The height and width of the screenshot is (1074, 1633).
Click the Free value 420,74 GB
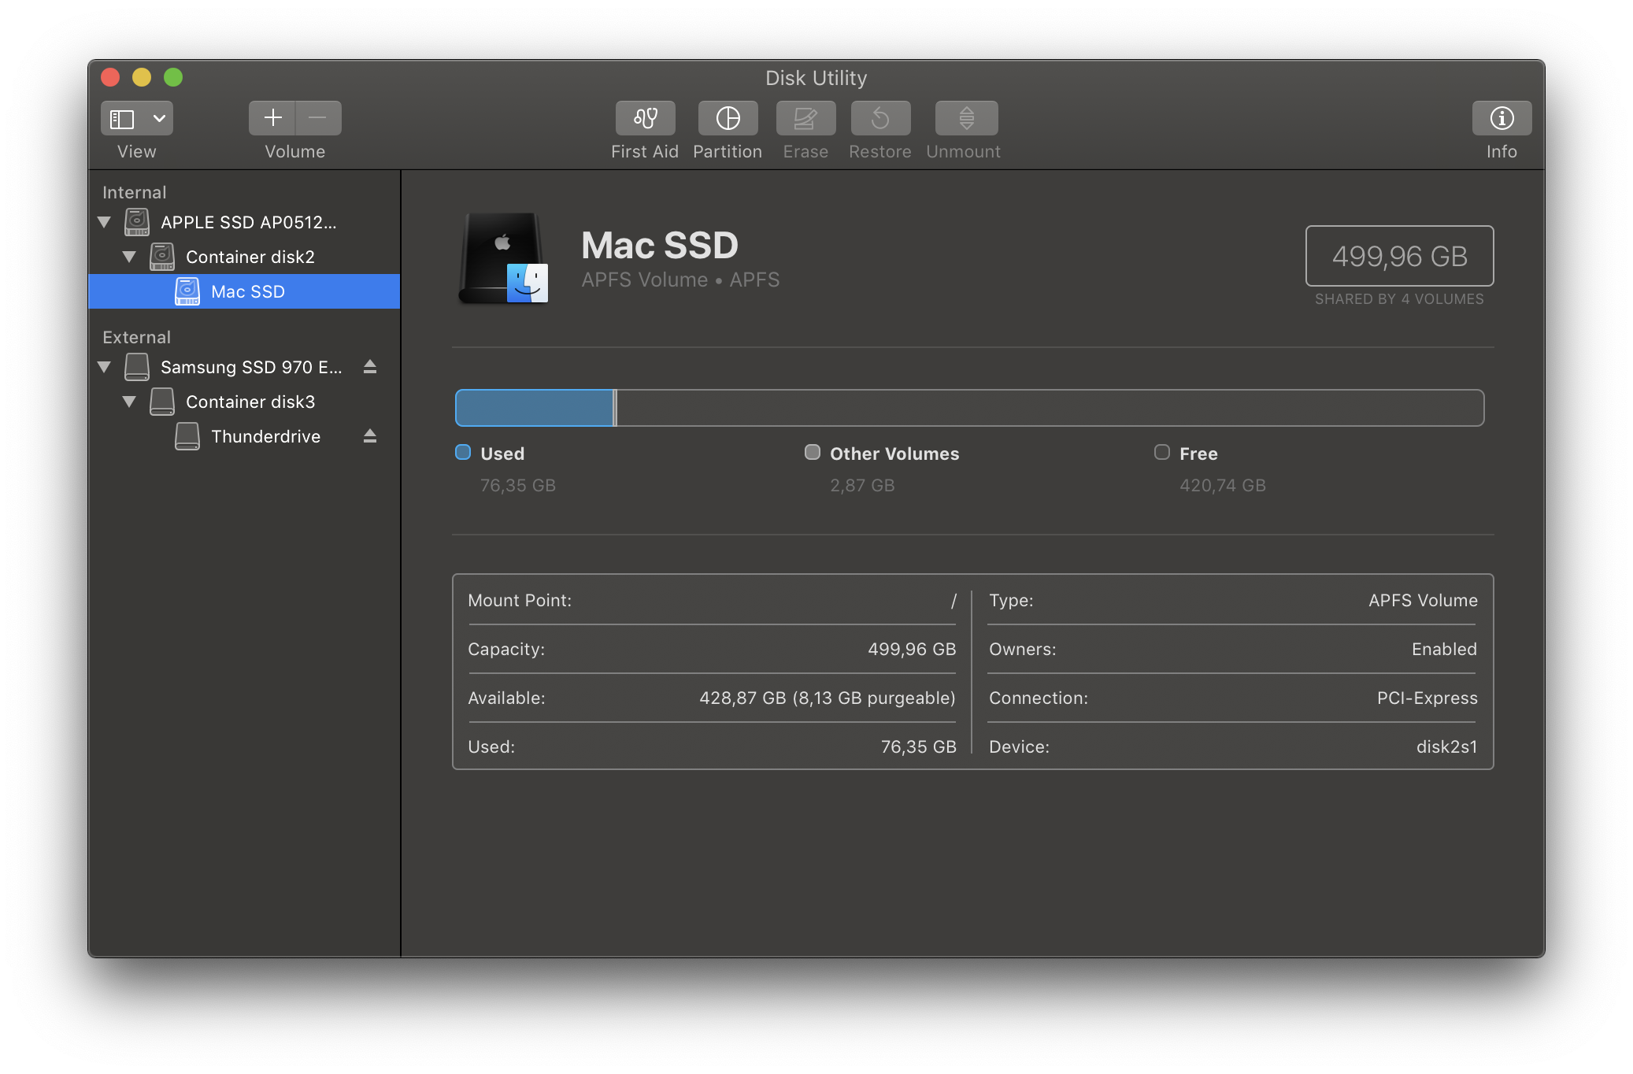click(1223, 485)
